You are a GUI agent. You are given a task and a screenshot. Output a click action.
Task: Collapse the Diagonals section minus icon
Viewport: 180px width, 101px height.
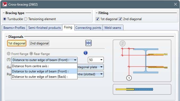(x=7, y=36)
